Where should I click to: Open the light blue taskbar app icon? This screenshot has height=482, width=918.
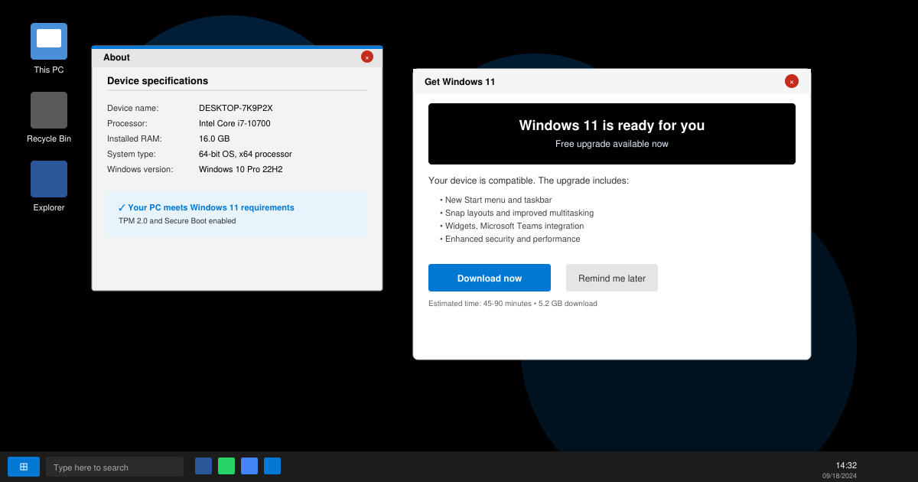249,466
